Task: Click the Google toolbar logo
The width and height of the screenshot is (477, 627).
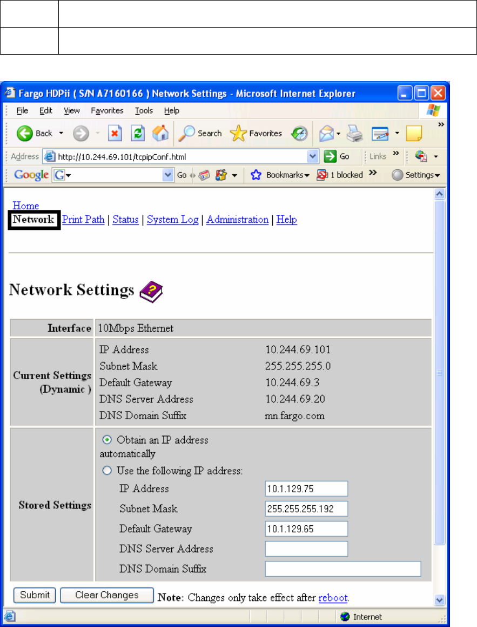Action: (31, 175)
